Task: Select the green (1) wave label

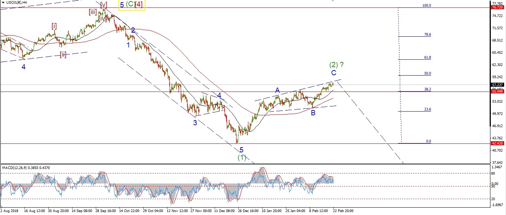Action: point(242,158)
